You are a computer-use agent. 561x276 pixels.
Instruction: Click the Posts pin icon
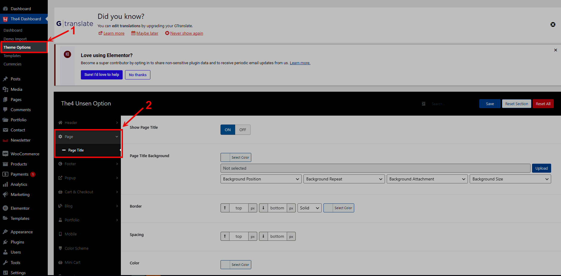tap(5, 79)
